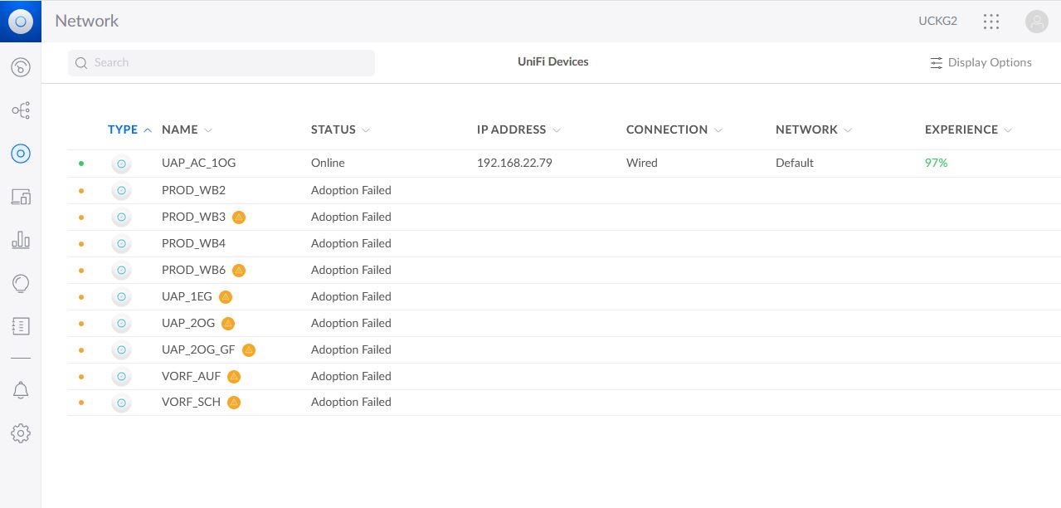Open the apps grid launcher icon
Screen dimensions: 1061x508
990,22
